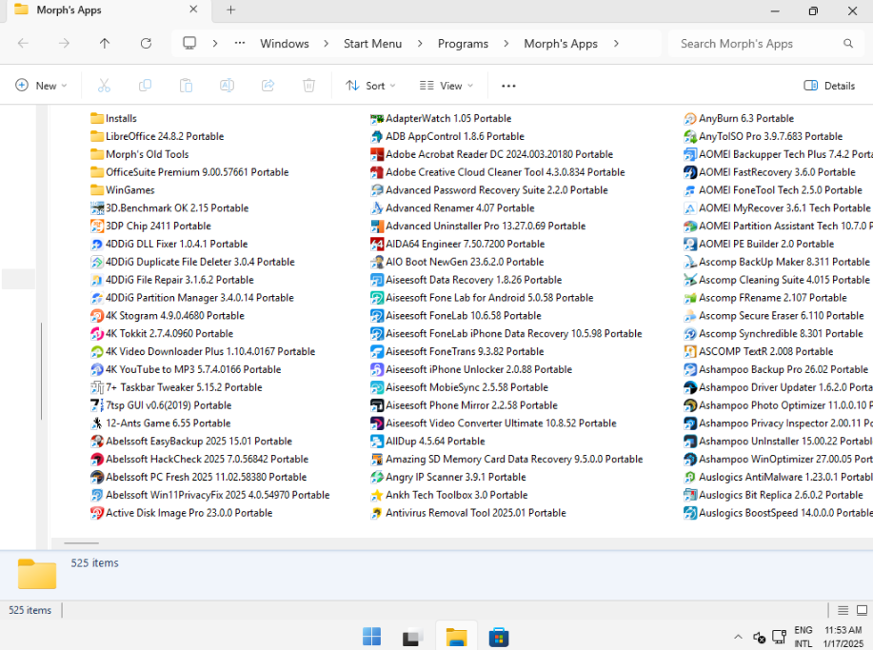Click the Rename icon in toolbar
Viewport: 873px width, 650px height.
click(228, 86)
